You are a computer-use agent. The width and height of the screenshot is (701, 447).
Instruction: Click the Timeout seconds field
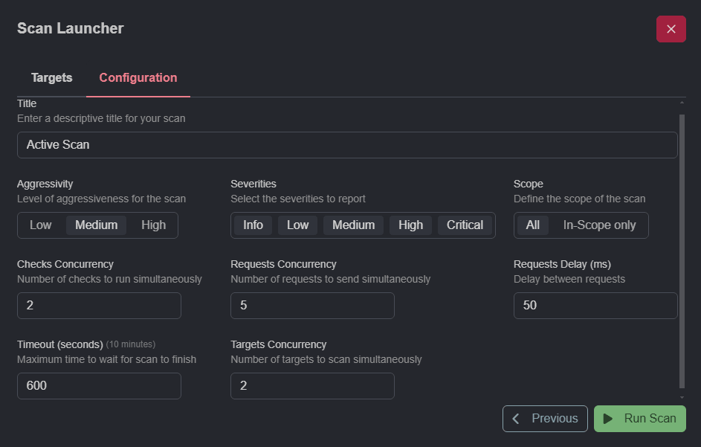(x=99, y=385)
